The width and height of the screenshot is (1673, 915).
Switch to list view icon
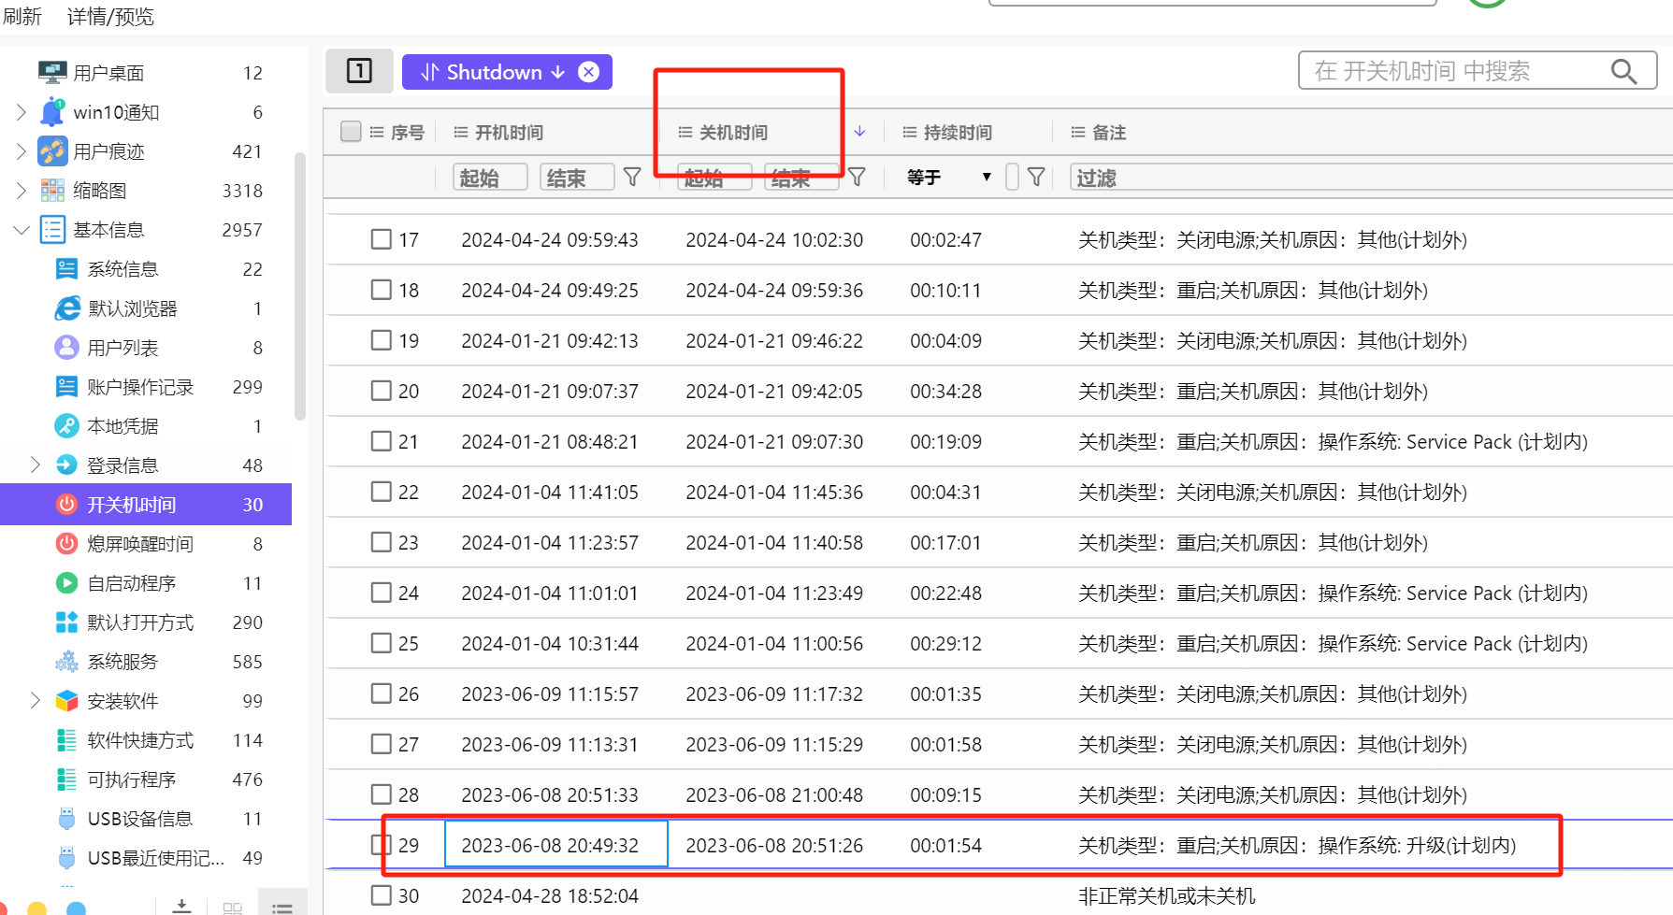[x=281, y=907]
